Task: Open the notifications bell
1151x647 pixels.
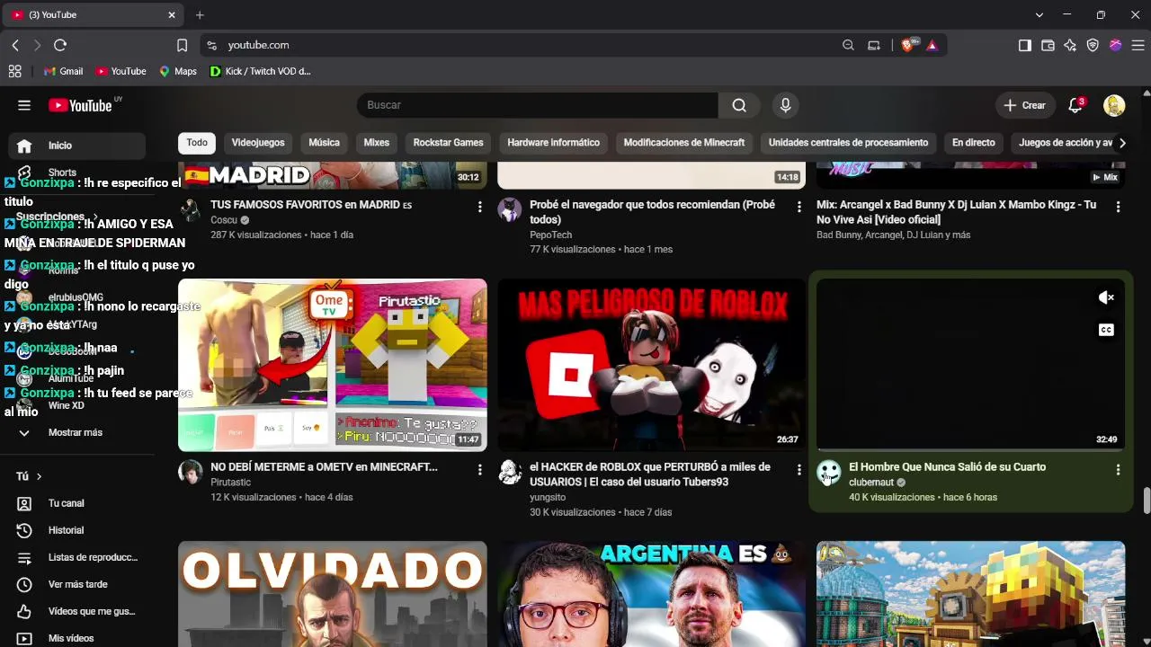Action: 1075,105
